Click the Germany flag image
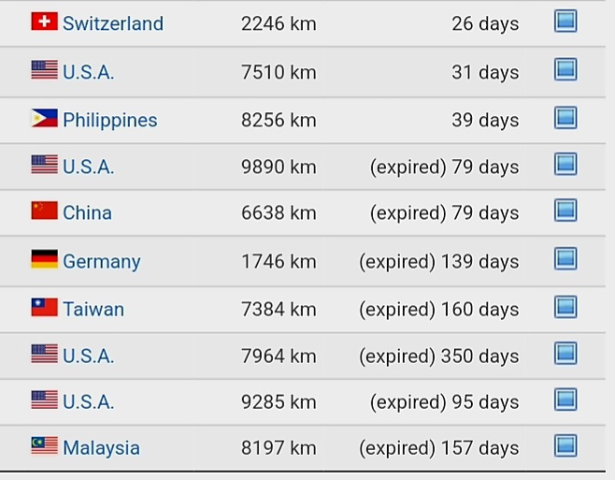The width and height of the screenshot is (615, 480). [x=44, y=259]
